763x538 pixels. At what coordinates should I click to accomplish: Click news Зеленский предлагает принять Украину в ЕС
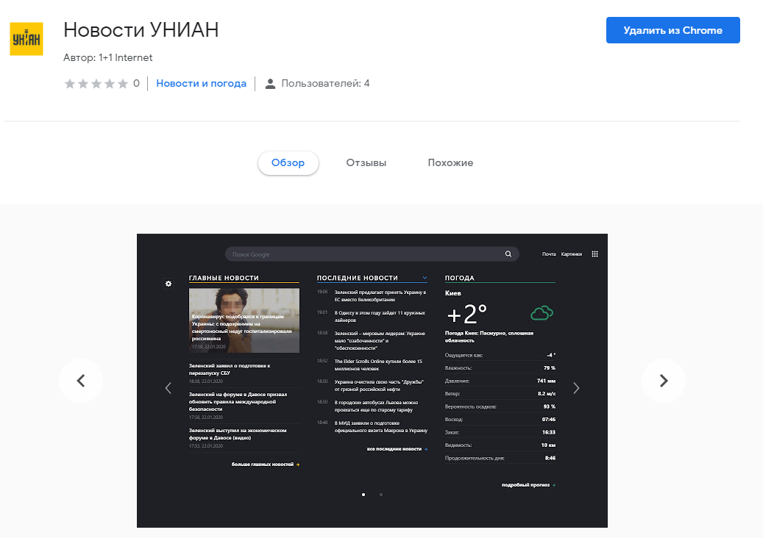click(x=380, y=296)
